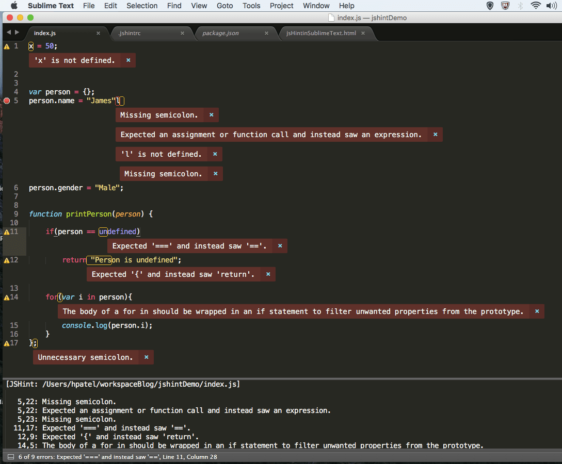This screenshot has width=562, height=464.
Task: Click the red bookmark dot on line 5
Action: (x=6, y=101)
